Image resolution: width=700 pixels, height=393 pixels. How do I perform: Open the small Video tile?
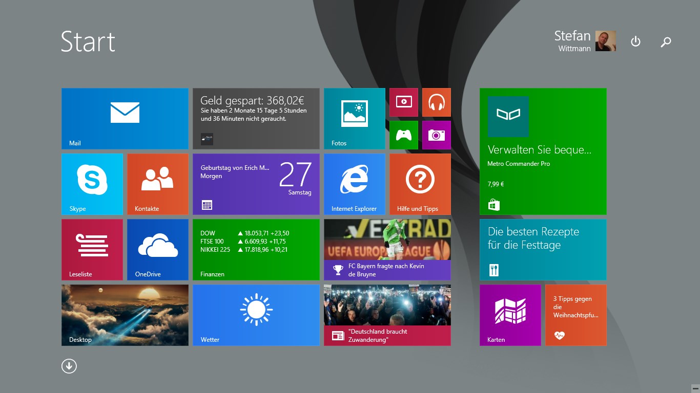click(404, 102)
